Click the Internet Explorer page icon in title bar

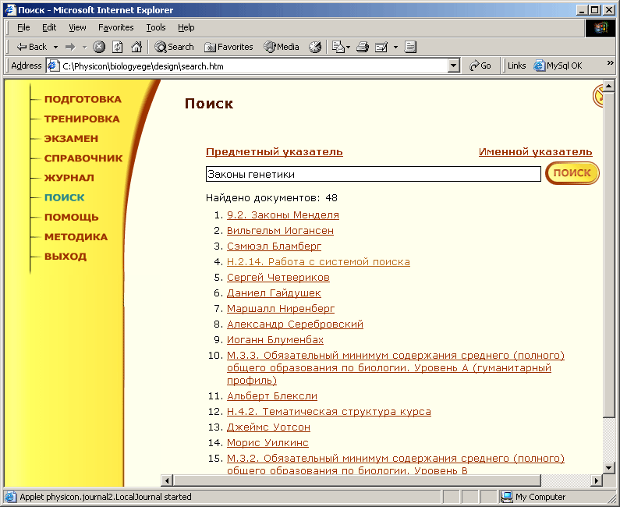coord(9,10)
